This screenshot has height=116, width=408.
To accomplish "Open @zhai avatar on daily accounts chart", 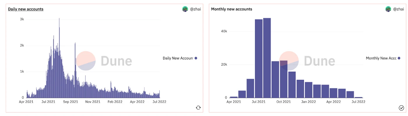I will pyautogui.click(x=185, y=9).
